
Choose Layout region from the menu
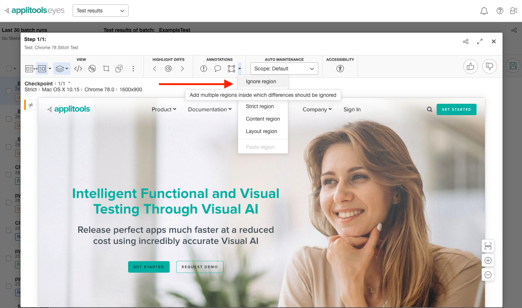(x=263, y=131)
